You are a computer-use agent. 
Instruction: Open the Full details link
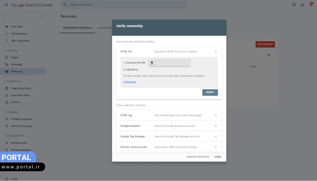click(x=130, y=82)
